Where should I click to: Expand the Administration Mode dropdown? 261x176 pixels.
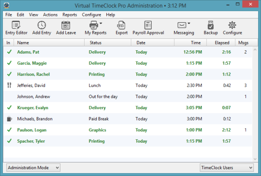[33, 167]
